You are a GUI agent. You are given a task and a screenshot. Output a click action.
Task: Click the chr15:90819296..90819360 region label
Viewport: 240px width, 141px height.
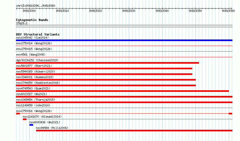tap(36, 6)
